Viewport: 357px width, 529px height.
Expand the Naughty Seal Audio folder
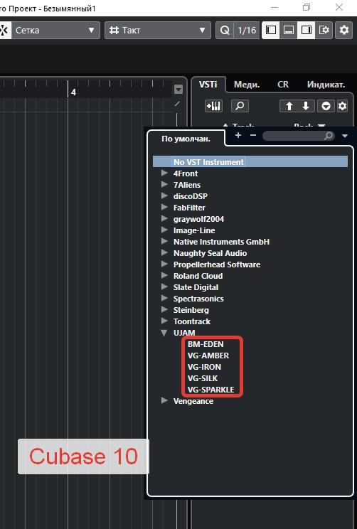tap(164, 252)
